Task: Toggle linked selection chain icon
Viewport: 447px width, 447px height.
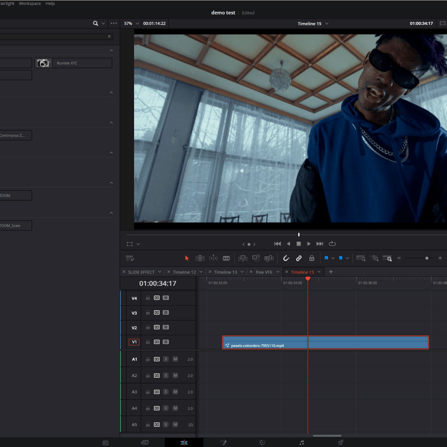Action: tap(299, 258)
